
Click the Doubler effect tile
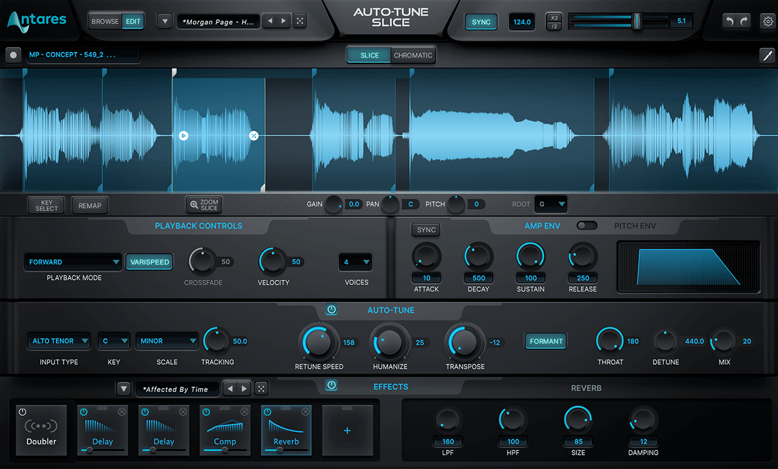pyautogui.click(x=41, y=429)
